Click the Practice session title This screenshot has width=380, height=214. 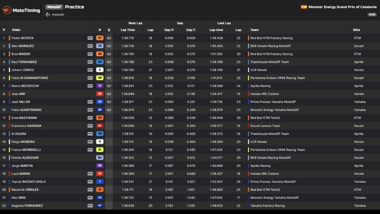pos(74,7)
